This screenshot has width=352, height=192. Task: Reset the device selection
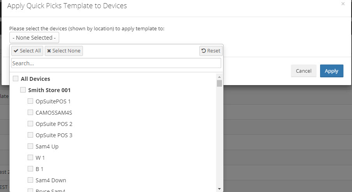(211, 51)
